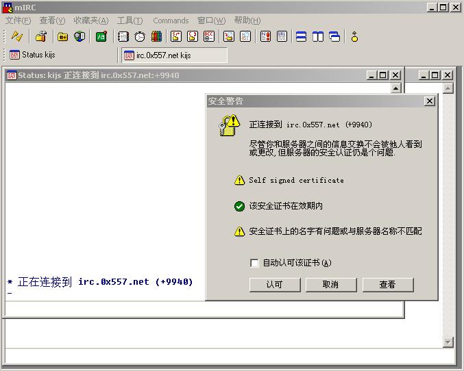464x371 pixels.
Task: Open the 收藏夹(A) menu
Action: point(91,21)
